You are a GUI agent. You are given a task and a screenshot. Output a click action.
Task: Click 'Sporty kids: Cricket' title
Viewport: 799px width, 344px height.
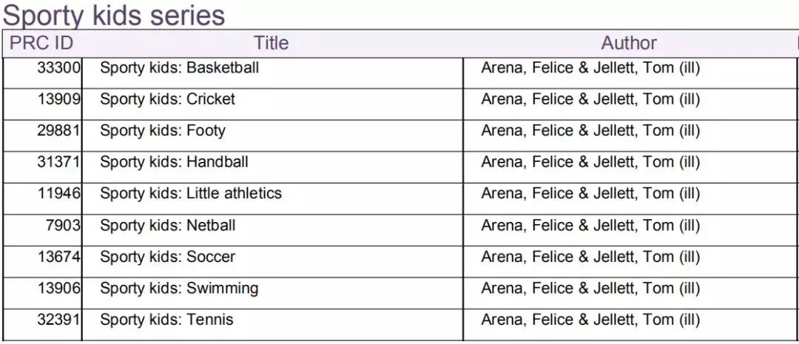point(167,99)
